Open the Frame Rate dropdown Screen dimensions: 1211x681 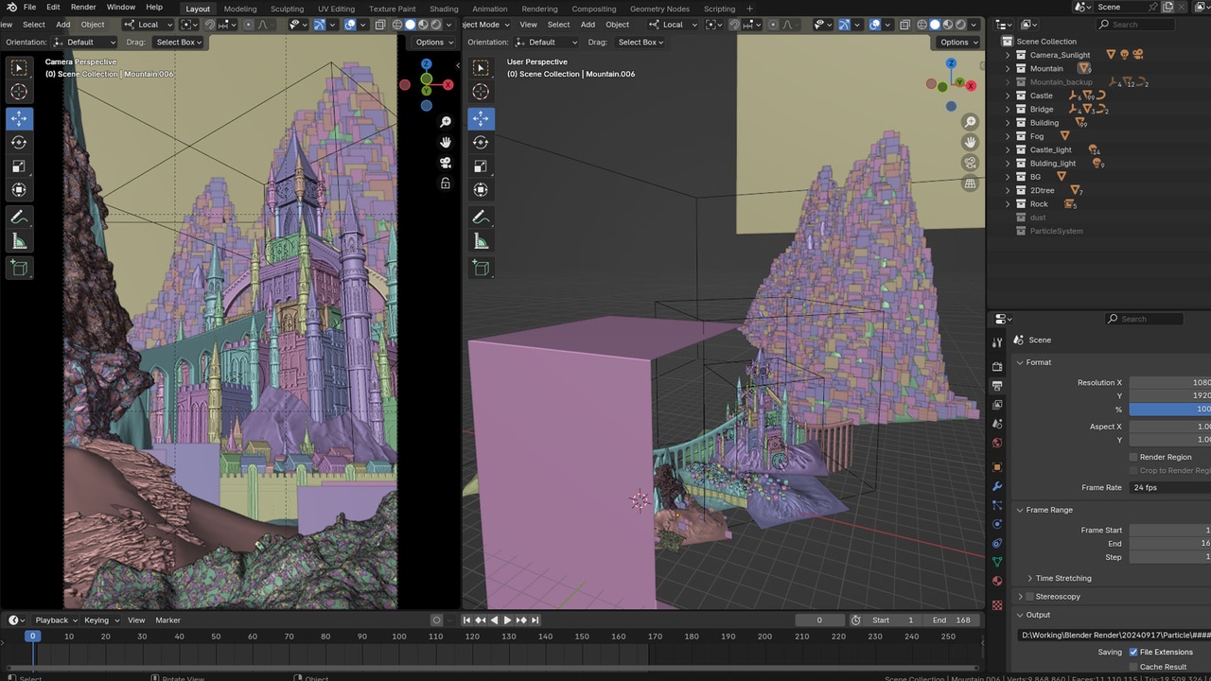pos(1169,487)
